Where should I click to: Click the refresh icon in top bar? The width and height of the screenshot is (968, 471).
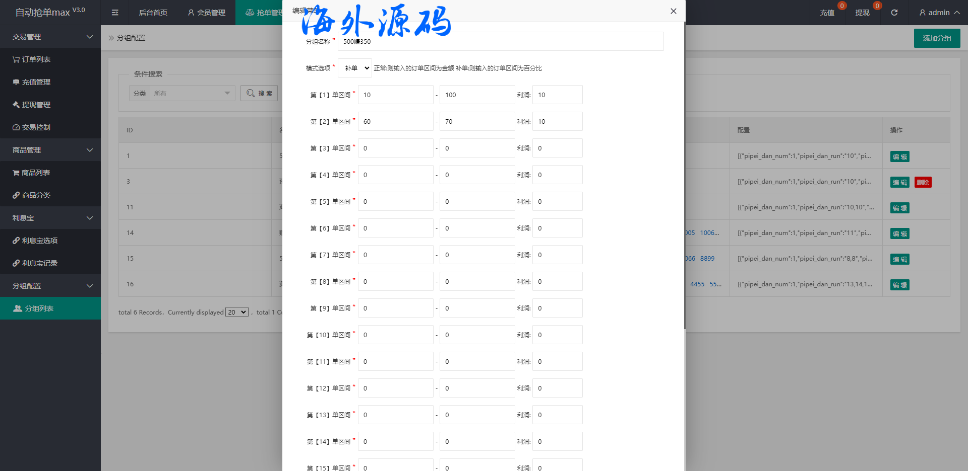(894, 13)
